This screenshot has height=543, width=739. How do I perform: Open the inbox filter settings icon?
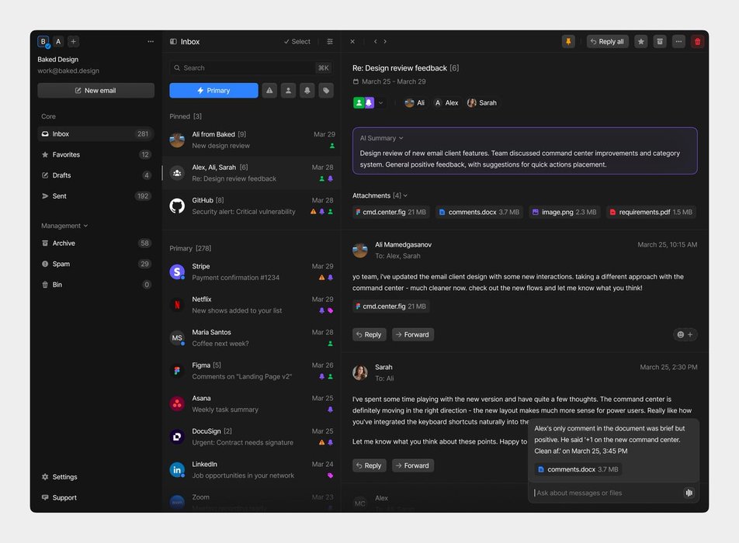[x=330, y=41]
